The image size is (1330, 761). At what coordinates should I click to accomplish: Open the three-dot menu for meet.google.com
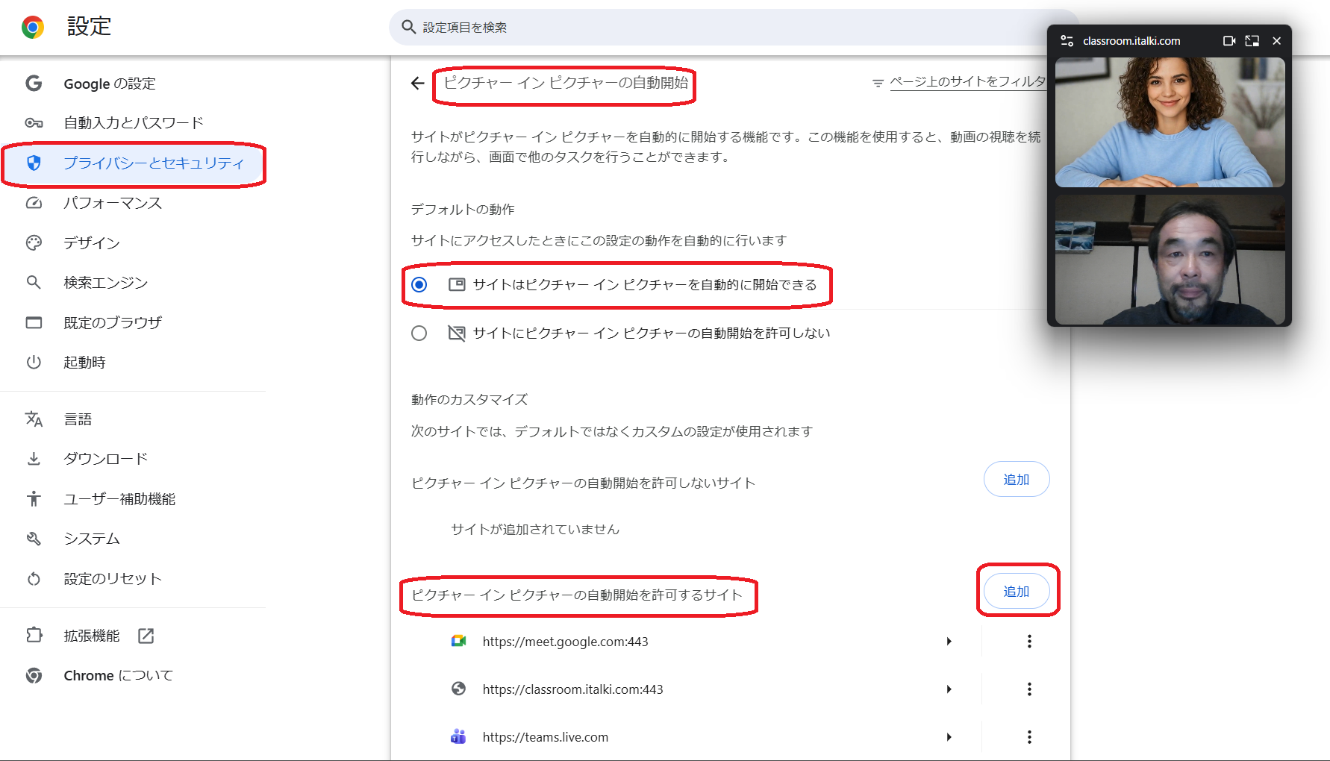(x=1029, y=641)
